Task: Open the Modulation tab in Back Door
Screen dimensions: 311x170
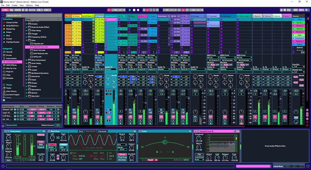Action: [91, 131]
